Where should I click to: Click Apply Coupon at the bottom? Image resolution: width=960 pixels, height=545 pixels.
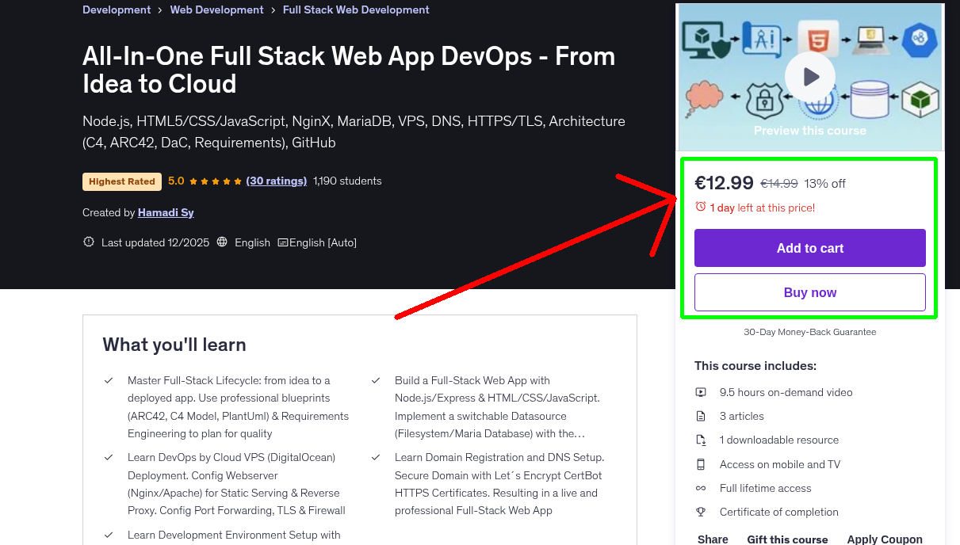click(885, 539)
